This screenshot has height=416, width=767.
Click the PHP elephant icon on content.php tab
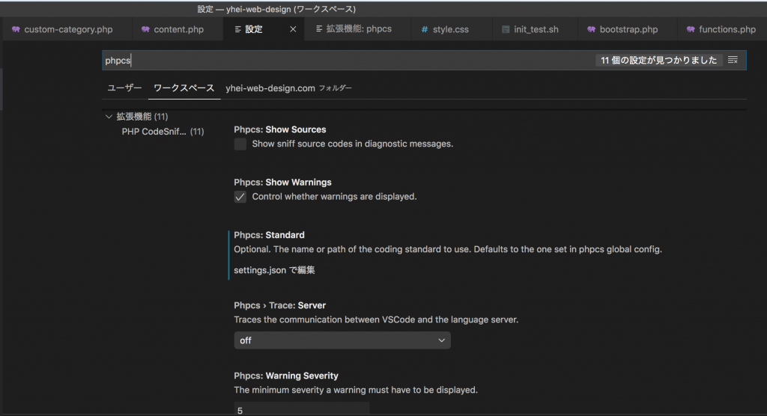[145, 29]
